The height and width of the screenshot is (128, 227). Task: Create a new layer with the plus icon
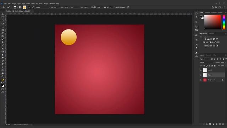click(x=220, y=124)
